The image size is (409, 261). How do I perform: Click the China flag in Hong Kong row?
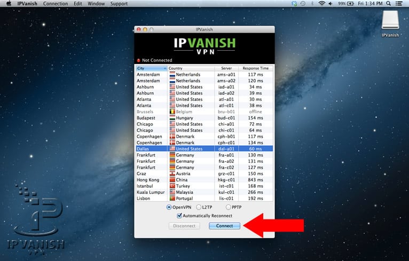click(172, 180)
